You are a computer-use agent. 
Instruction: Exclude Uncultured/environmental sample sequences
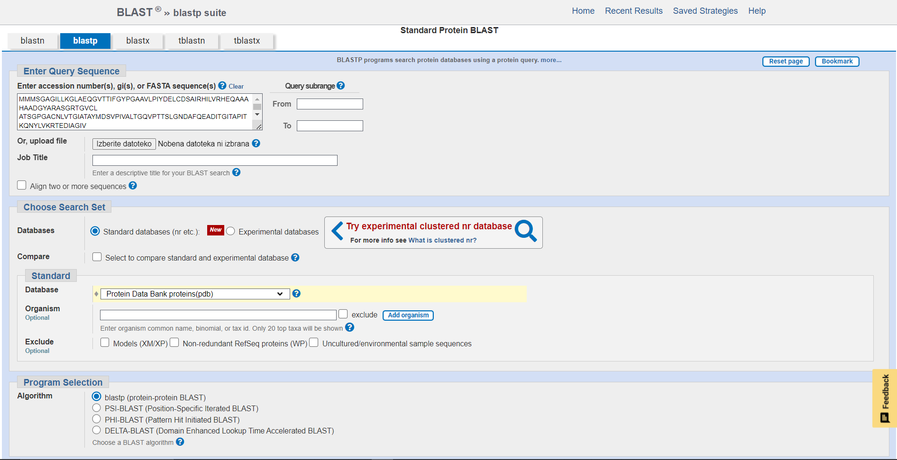tap(314, 343)
